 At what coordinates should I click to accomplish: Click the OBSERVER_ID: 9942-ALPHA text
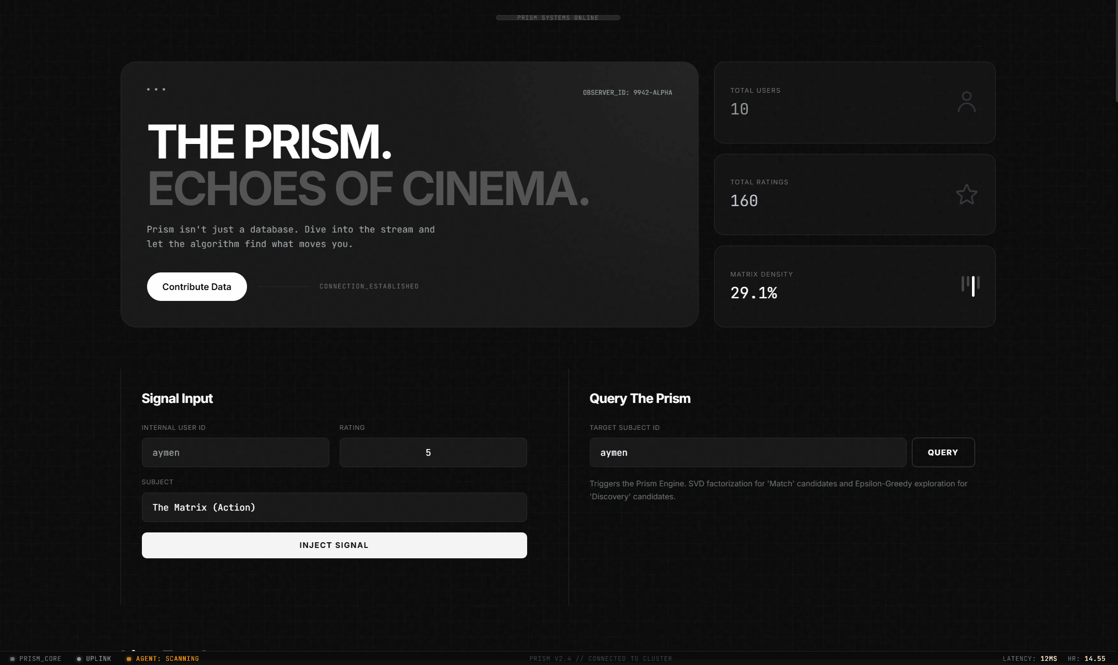(628, 93)
